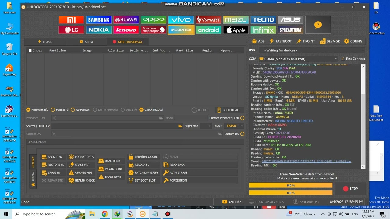Switch to the FLASH tab
The height and width of the screenshot is (219, 390).
coord(45,42)
